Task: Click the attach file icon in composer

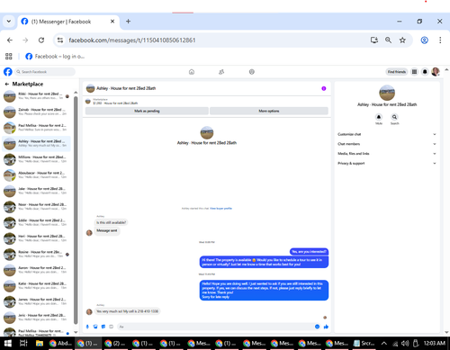Action: pos(95,327)
